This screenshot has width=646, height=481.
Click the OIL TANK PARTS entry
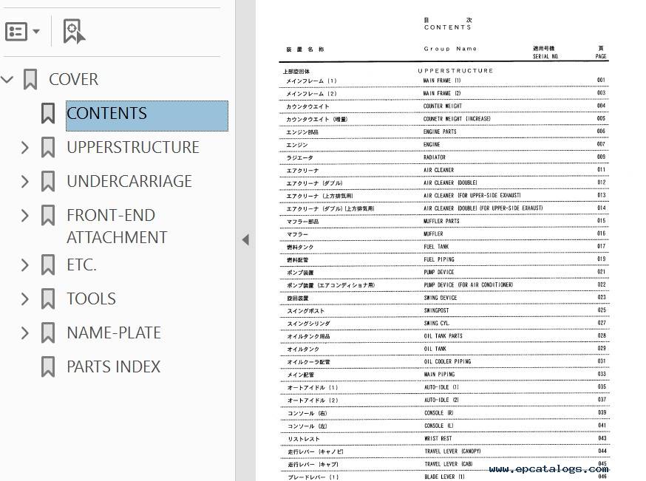(x=443, y=336)
